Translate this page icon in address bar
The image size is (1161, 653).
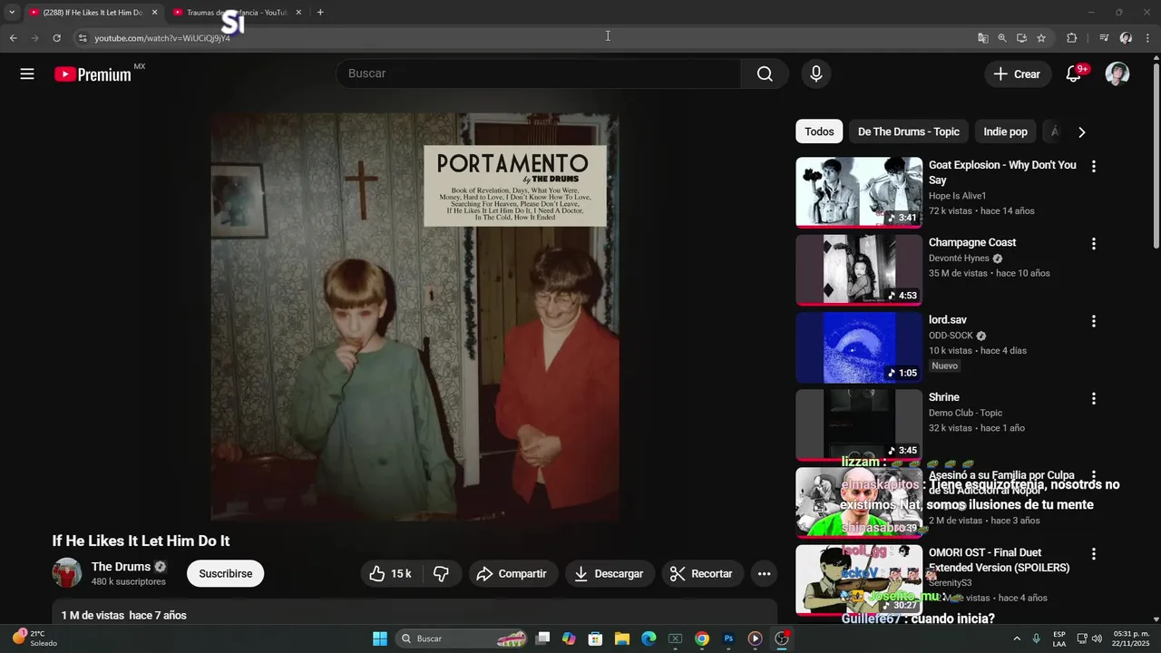pyautogui.click(x=983, y=38)
